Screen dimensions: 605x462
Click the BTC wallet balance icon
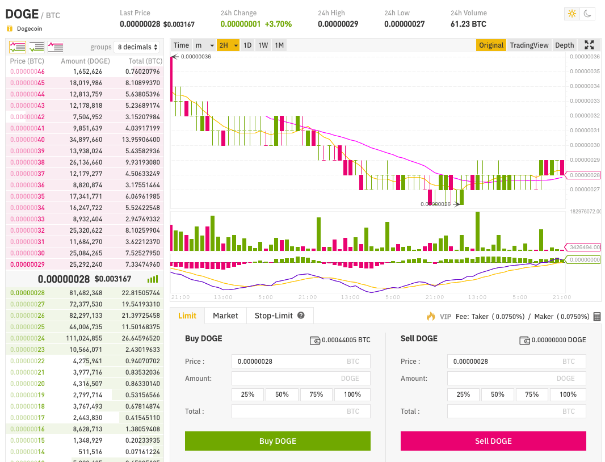[x=315, y=341]
